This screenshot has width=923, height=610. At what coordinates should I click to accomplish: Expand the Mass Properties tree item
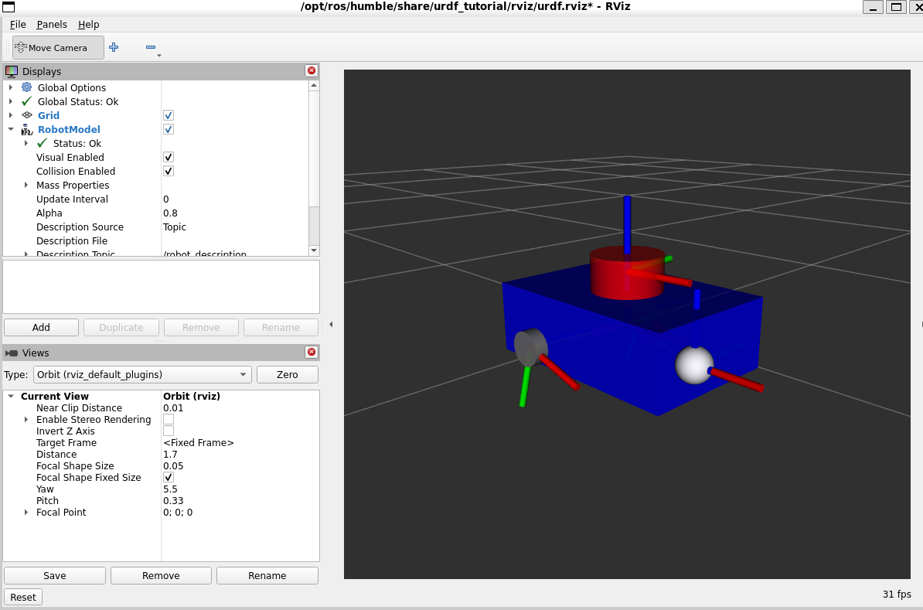click(x=26, y=186)
